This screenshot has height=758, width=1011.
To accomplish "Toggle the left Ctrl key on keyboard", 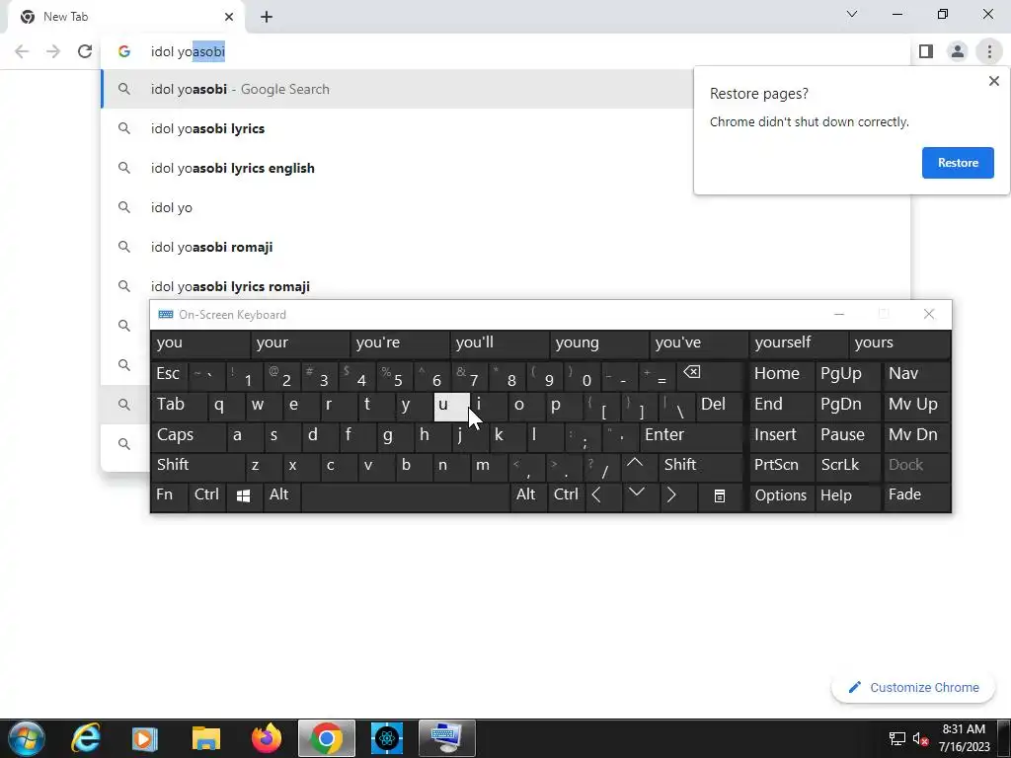I will point(207,495).
